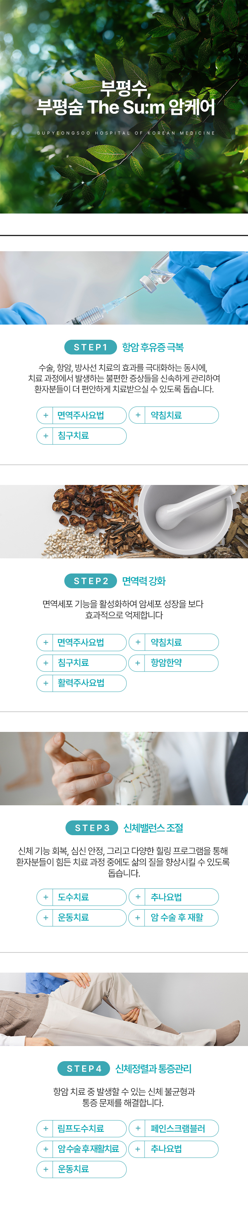Image resolution: width=248 pixels, height=1225 pixels.
Task: Click the plus icon beside 면역주사요법 in STEP2
Action: (x=45, y=643)
